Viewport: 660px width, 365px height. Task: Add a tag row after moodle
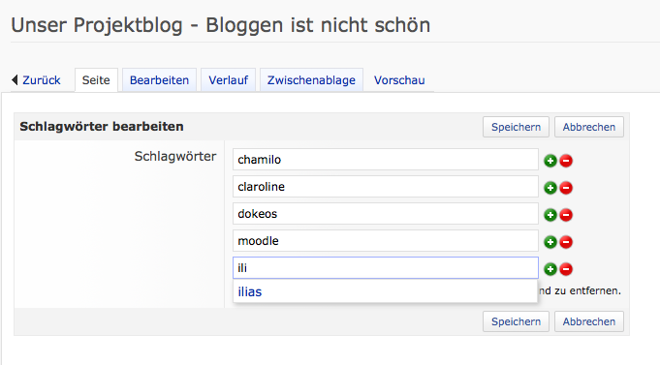tap(550, 242)
